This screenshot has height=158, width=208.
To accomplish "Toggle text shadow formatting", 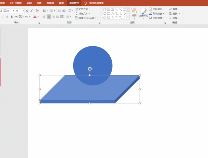I will 12,17.
